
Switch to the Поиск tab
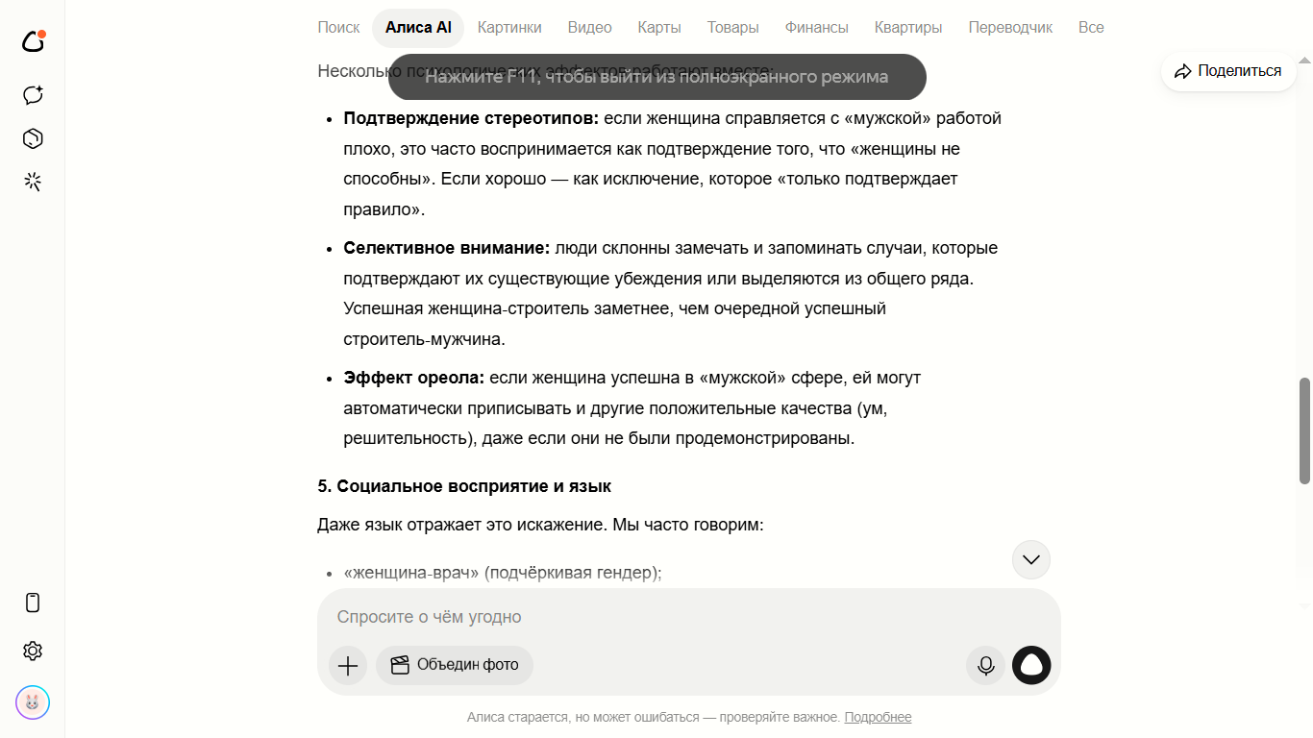(x=338, y=28)
